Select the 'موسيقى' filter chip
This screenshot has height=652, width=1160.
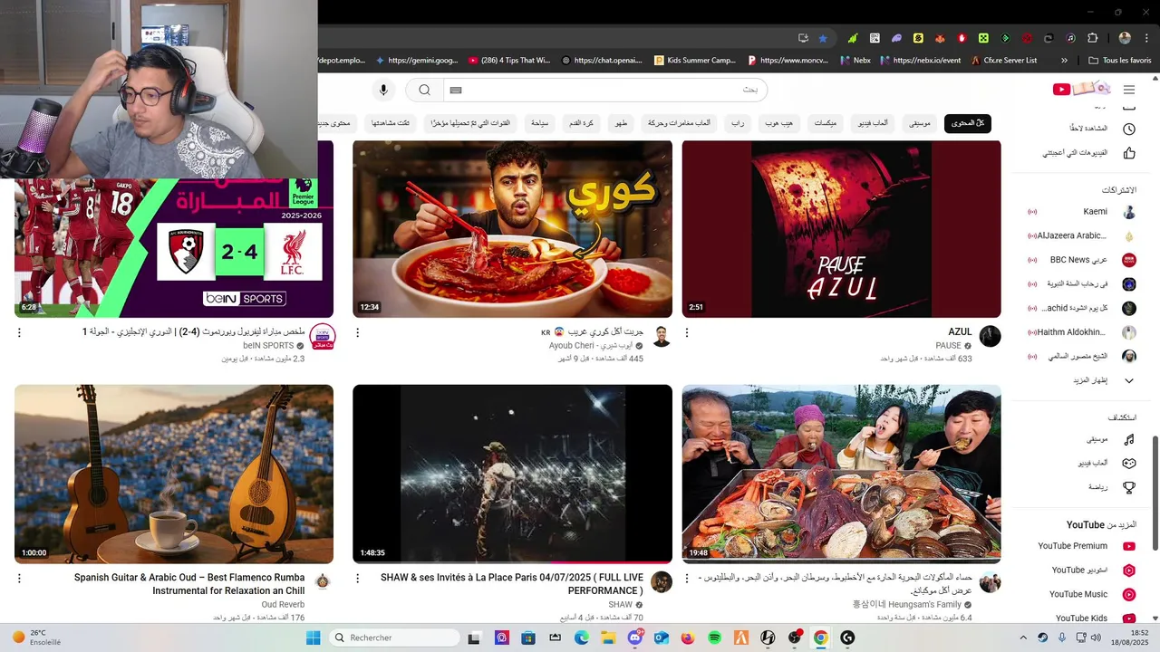coord(920,123)
